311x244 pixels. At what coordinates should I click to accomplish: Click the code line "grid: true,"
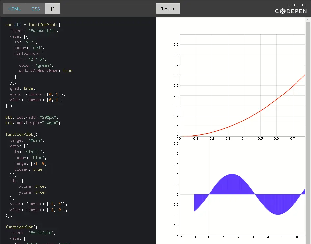click(x=22, y=88)
